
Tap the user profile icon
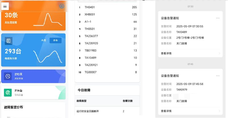(x=62, y=6)
